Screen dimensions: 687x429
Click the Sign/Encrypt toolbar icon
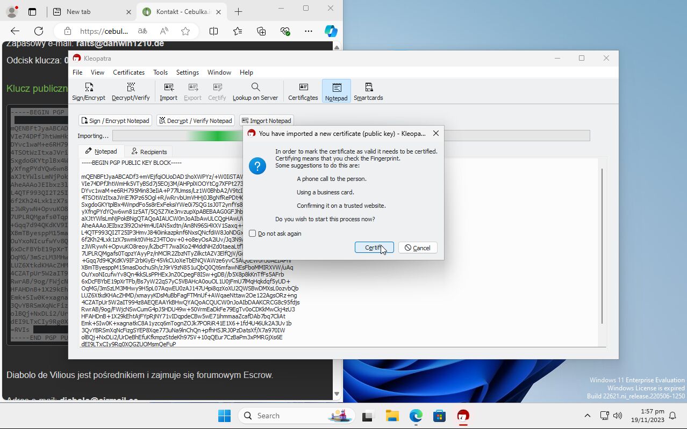point(89,91)
